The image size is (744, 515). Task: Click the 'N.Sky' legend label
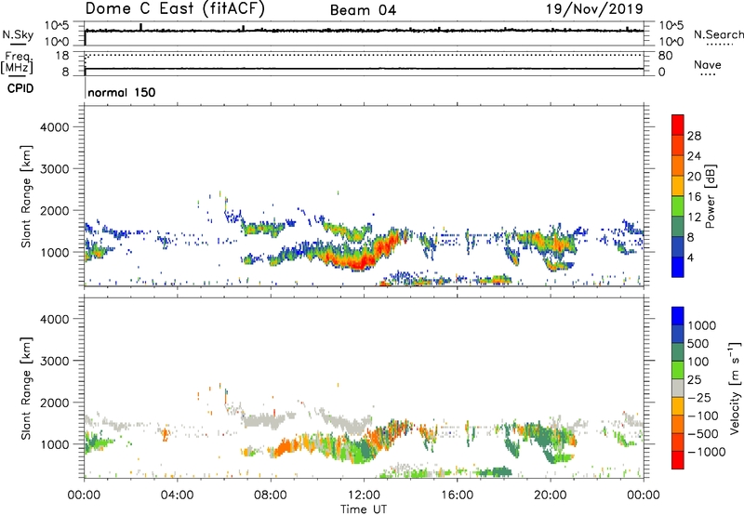pos(18,35)
